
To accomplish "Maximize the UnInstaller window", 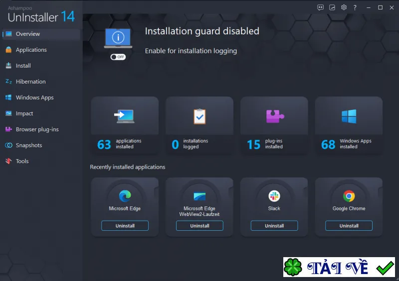I will (380, 7).
